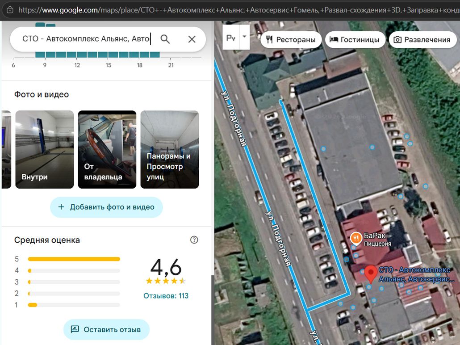
Task: Click the search magnifier icon
Action: (x=165, y=39)
